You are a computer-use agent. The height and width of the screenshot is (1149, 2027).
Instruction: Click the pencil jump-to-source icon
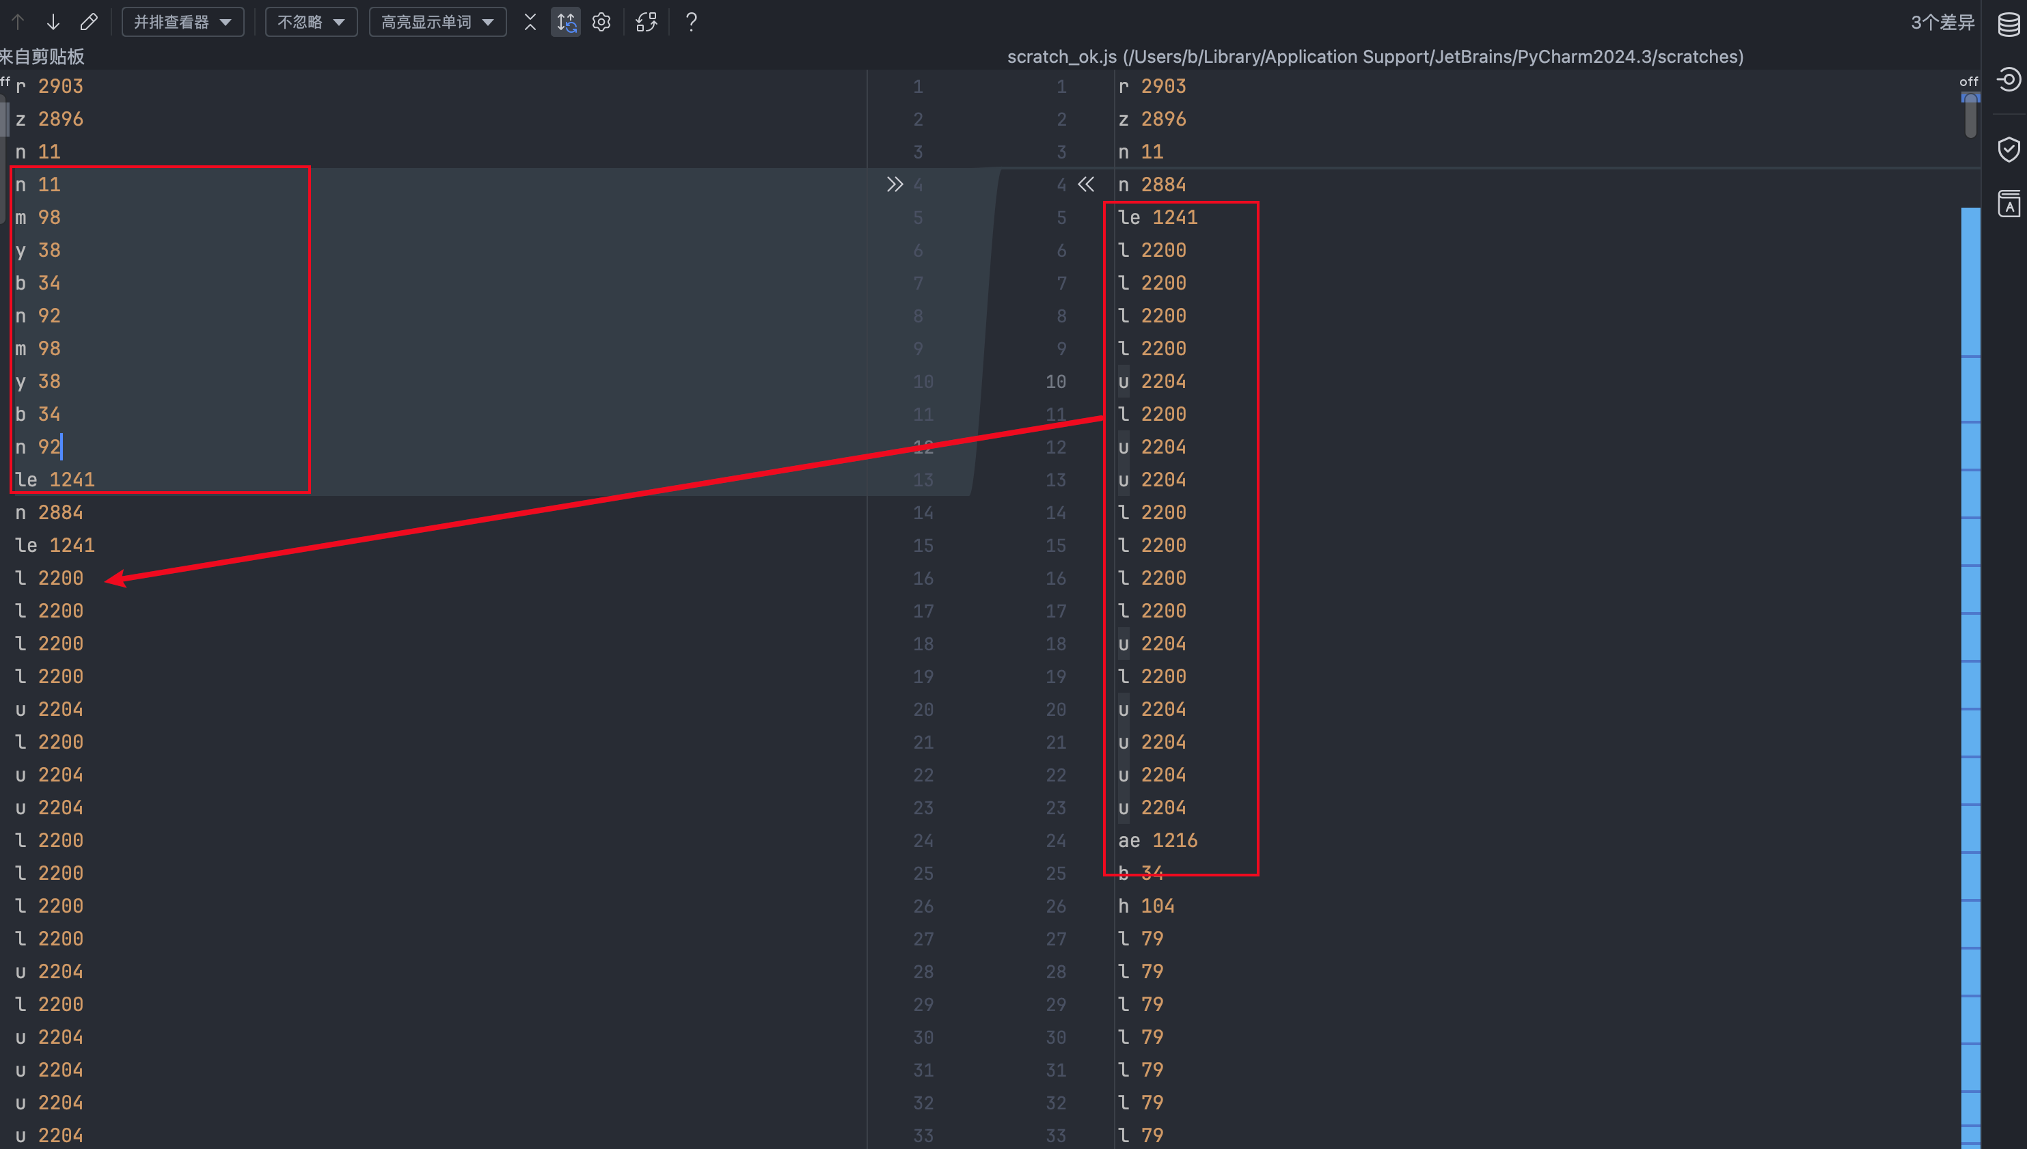click(88, 22)
